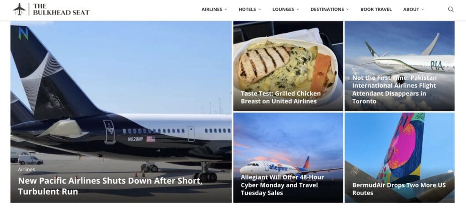Open New Pacific Airlines Shuts Down headline
Image resolution: width=466 pixels, height=220 pixels.
[x=110, y=186]
